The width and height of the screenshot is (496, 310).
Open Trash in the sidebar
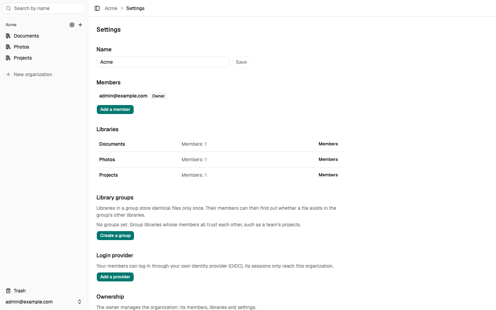pos(44,291)
